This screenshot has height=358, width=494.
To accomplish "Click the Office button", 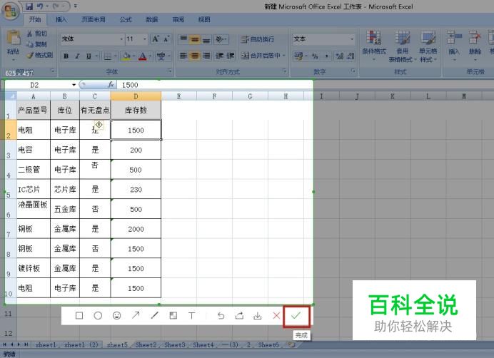I will point(11,11).
